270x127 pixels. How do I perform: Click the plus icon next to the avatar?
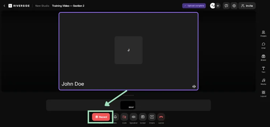coord(218,6)
